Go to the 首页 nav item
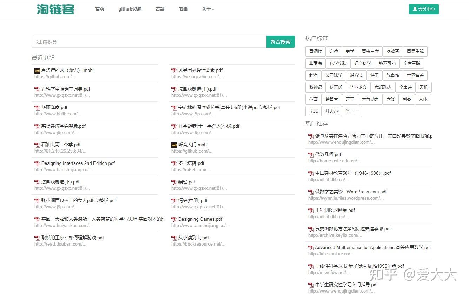The width and height of the screenshot is (469, 294). [100, 9]
